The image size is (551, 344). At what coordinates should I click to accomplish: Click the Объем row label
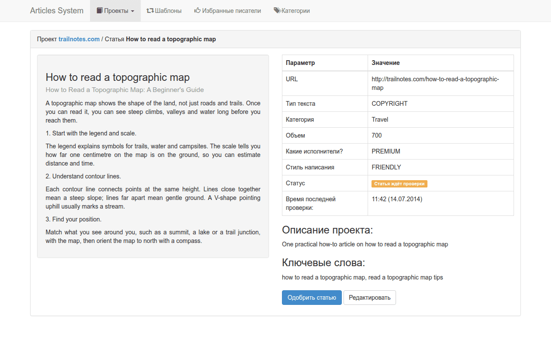click(295, 135)
